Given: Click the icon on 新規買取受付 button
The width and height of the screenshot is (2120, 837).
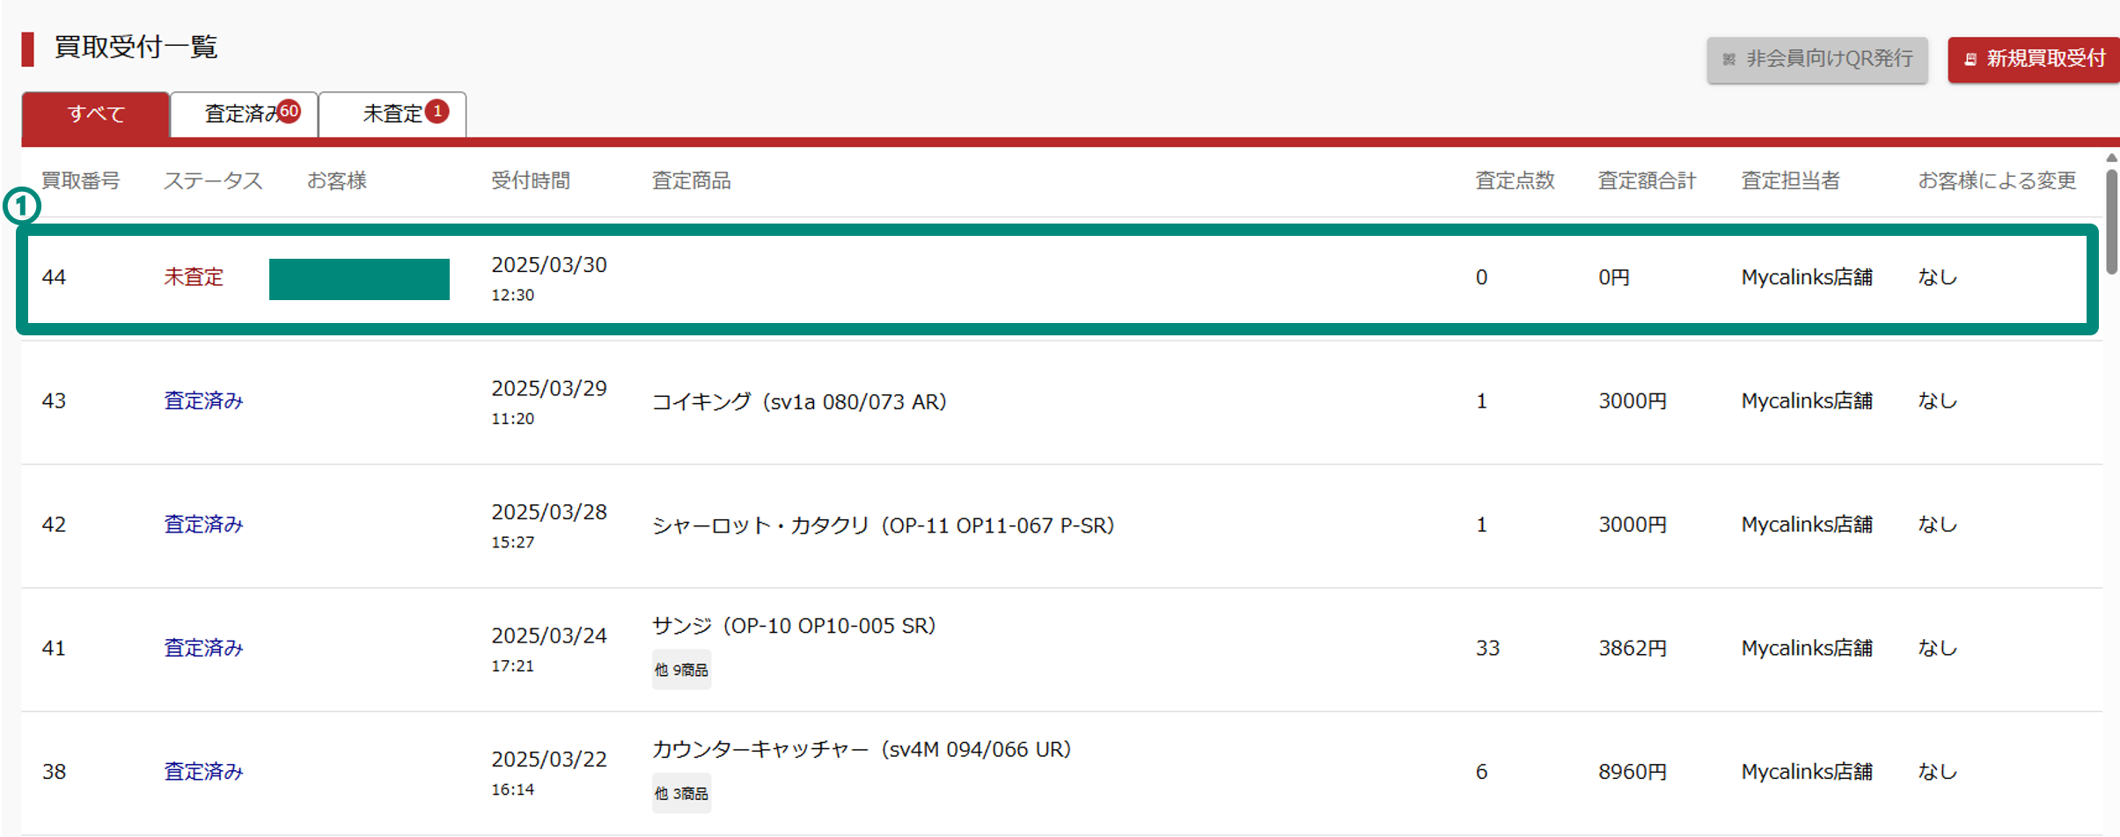Looking at the screenshot, I should pyautogui.click(x=1970, y=59).
